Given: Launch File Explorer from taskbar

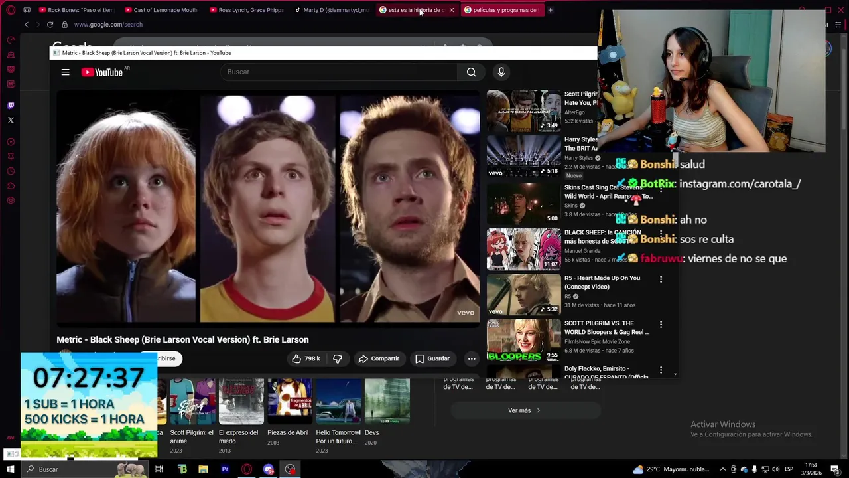Looking at the screenshot, I should coord(204,469).
